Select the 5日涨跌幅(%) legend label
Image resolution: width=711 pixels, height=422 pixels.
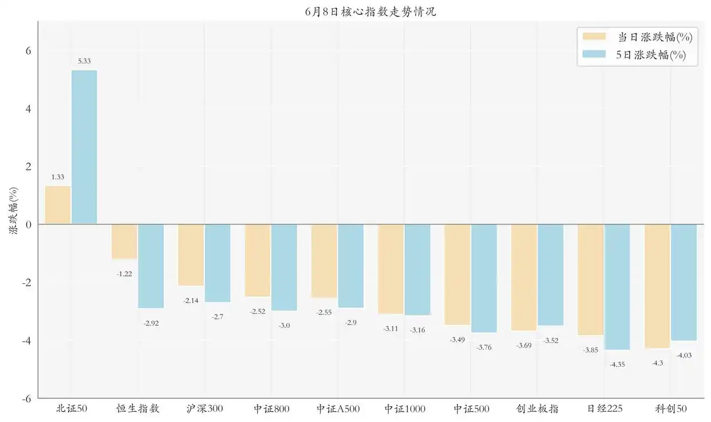tap(651, 56)
